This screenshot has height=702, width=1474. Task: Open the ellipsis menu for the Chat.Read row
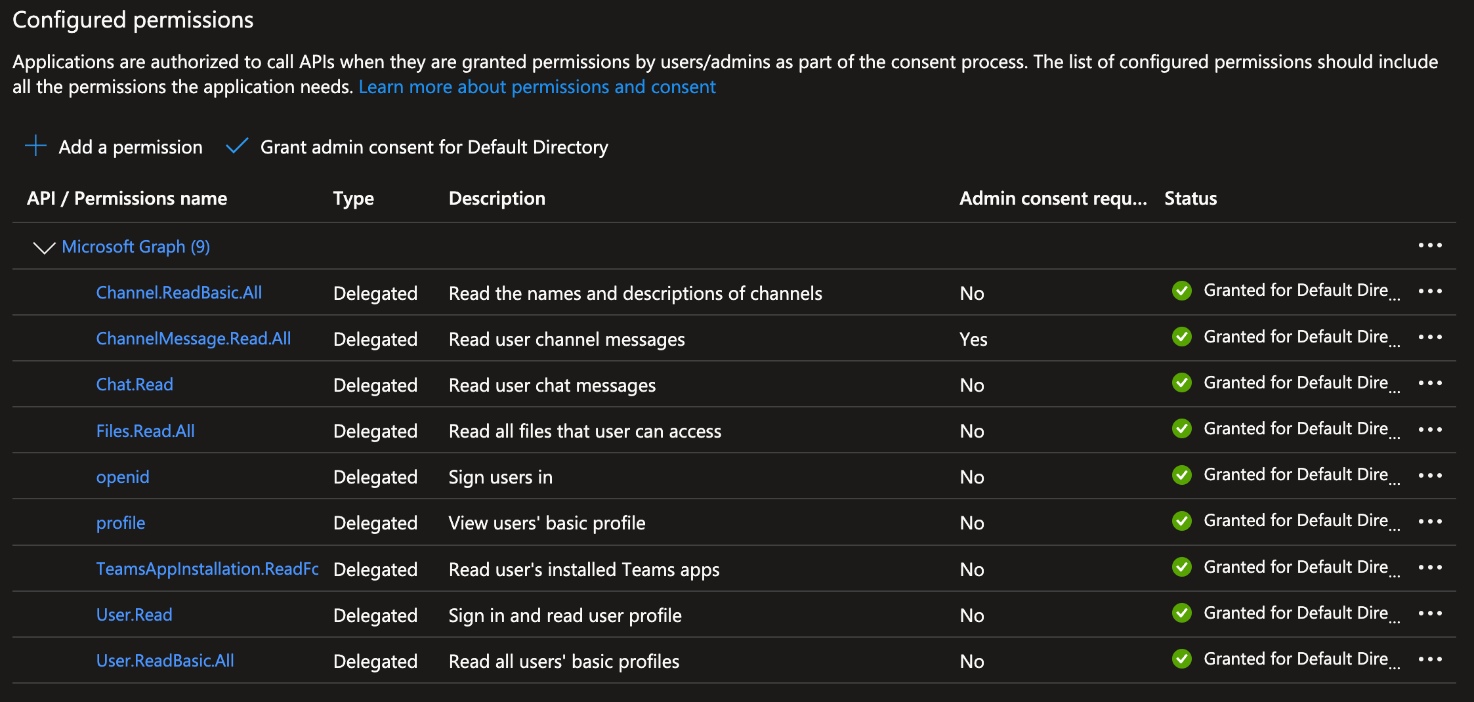(x=1429, y=383)
